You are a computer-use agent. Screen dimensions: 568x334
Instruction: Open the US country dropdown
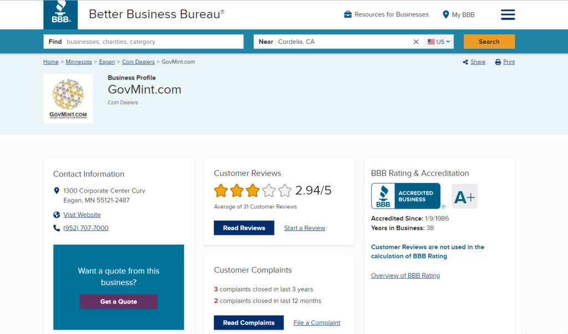pos(439,42)
